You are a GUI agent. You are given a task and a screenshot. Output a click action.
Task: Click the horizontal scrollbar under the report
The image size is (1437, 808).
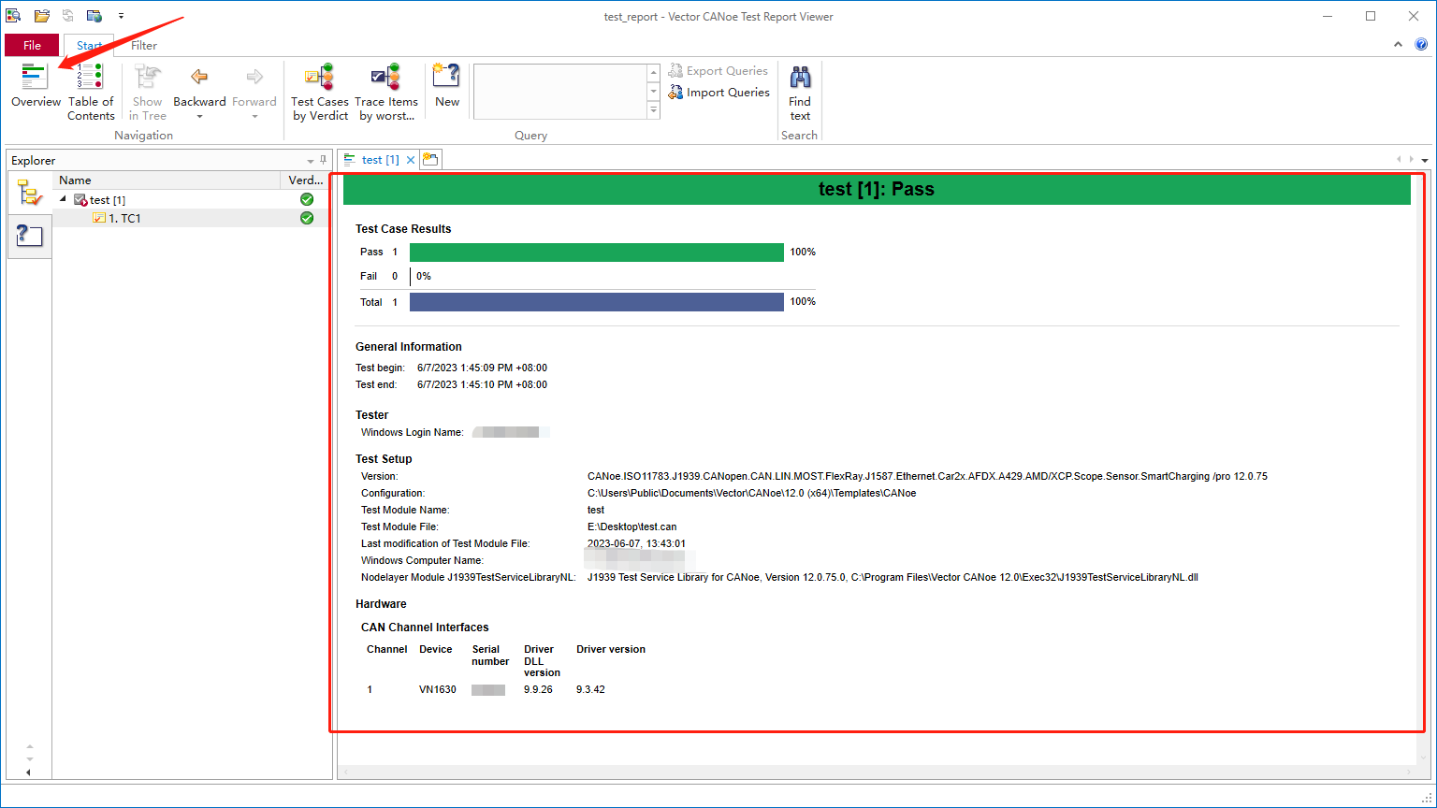pos(877,772)
